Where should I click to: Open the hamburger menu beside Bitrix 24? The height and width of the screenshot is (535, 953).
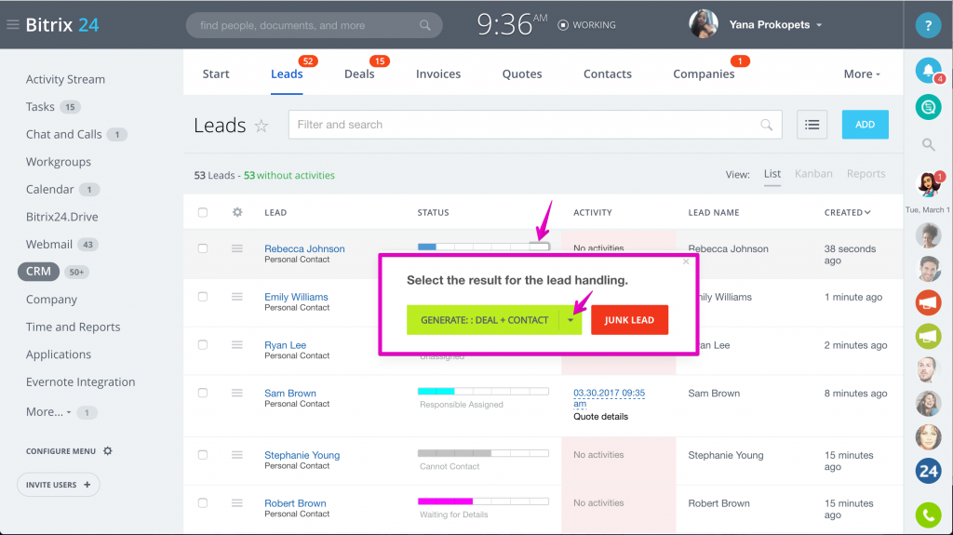pos(13,25)
